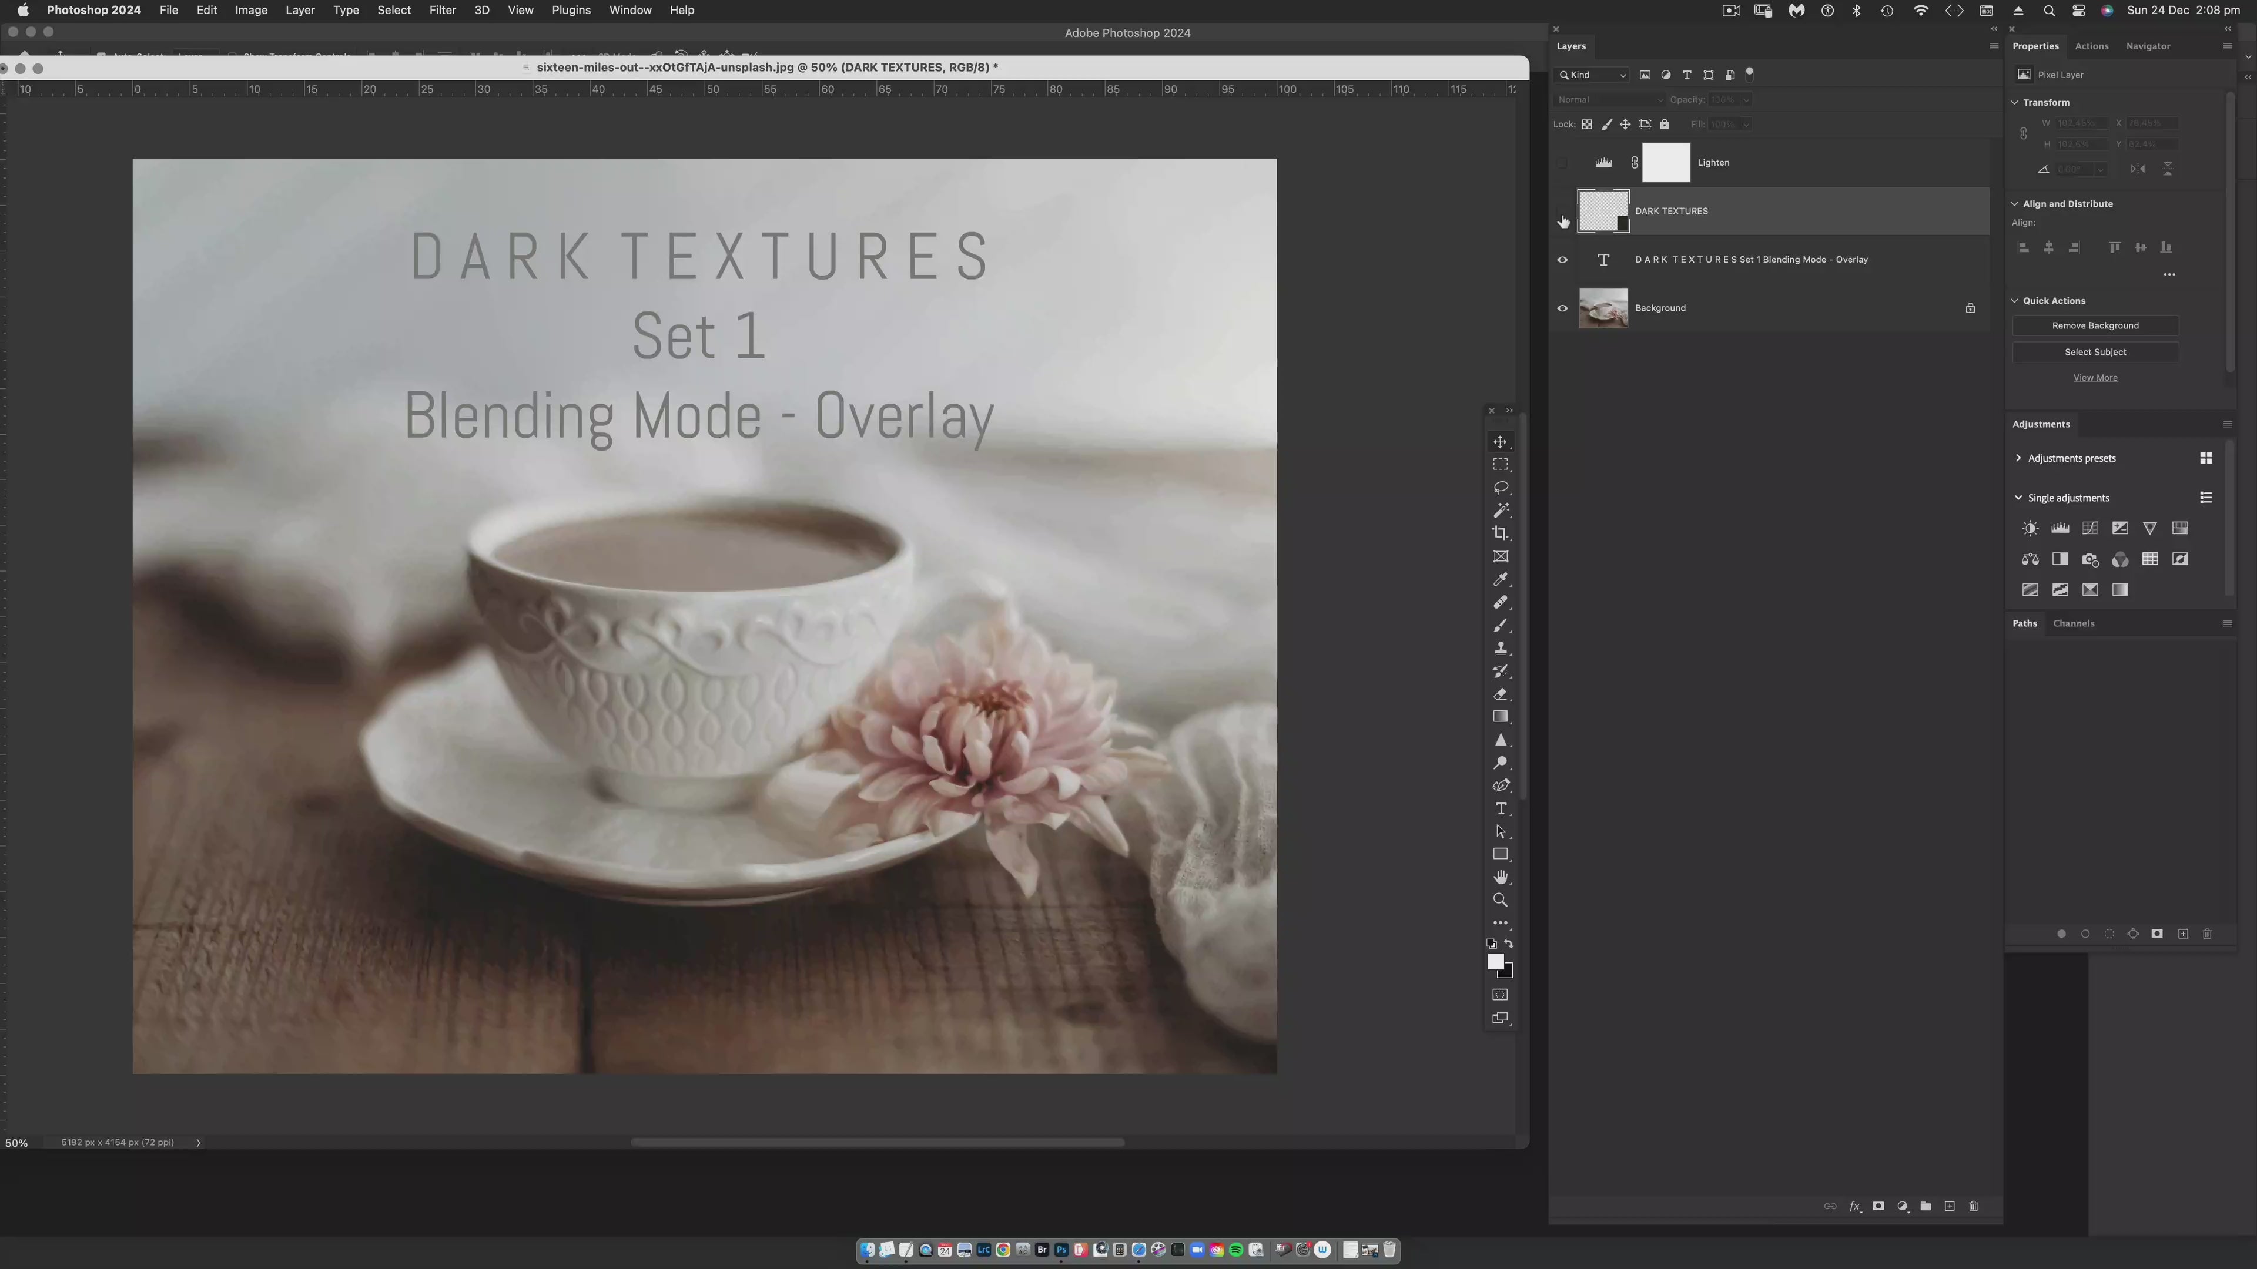Open the Kind layer filter dropdown
The image size is (2257, 1269).
tap(1592, 75)
